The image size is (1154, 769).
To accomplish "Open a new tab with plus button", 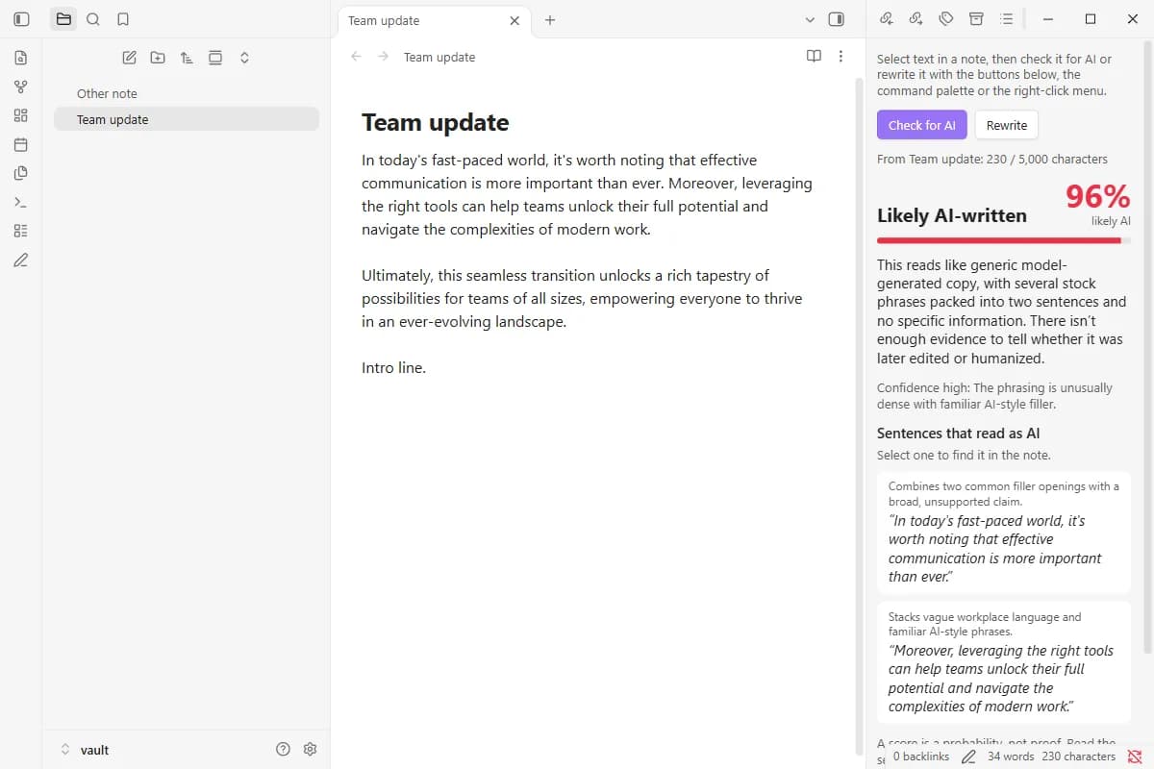I will 550,20.
